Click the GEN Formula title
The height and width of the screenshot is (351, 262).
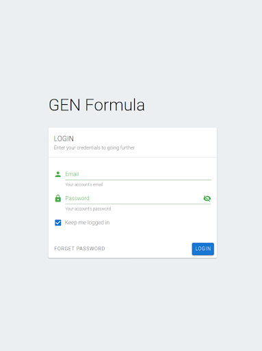click(x=96, y=105)
